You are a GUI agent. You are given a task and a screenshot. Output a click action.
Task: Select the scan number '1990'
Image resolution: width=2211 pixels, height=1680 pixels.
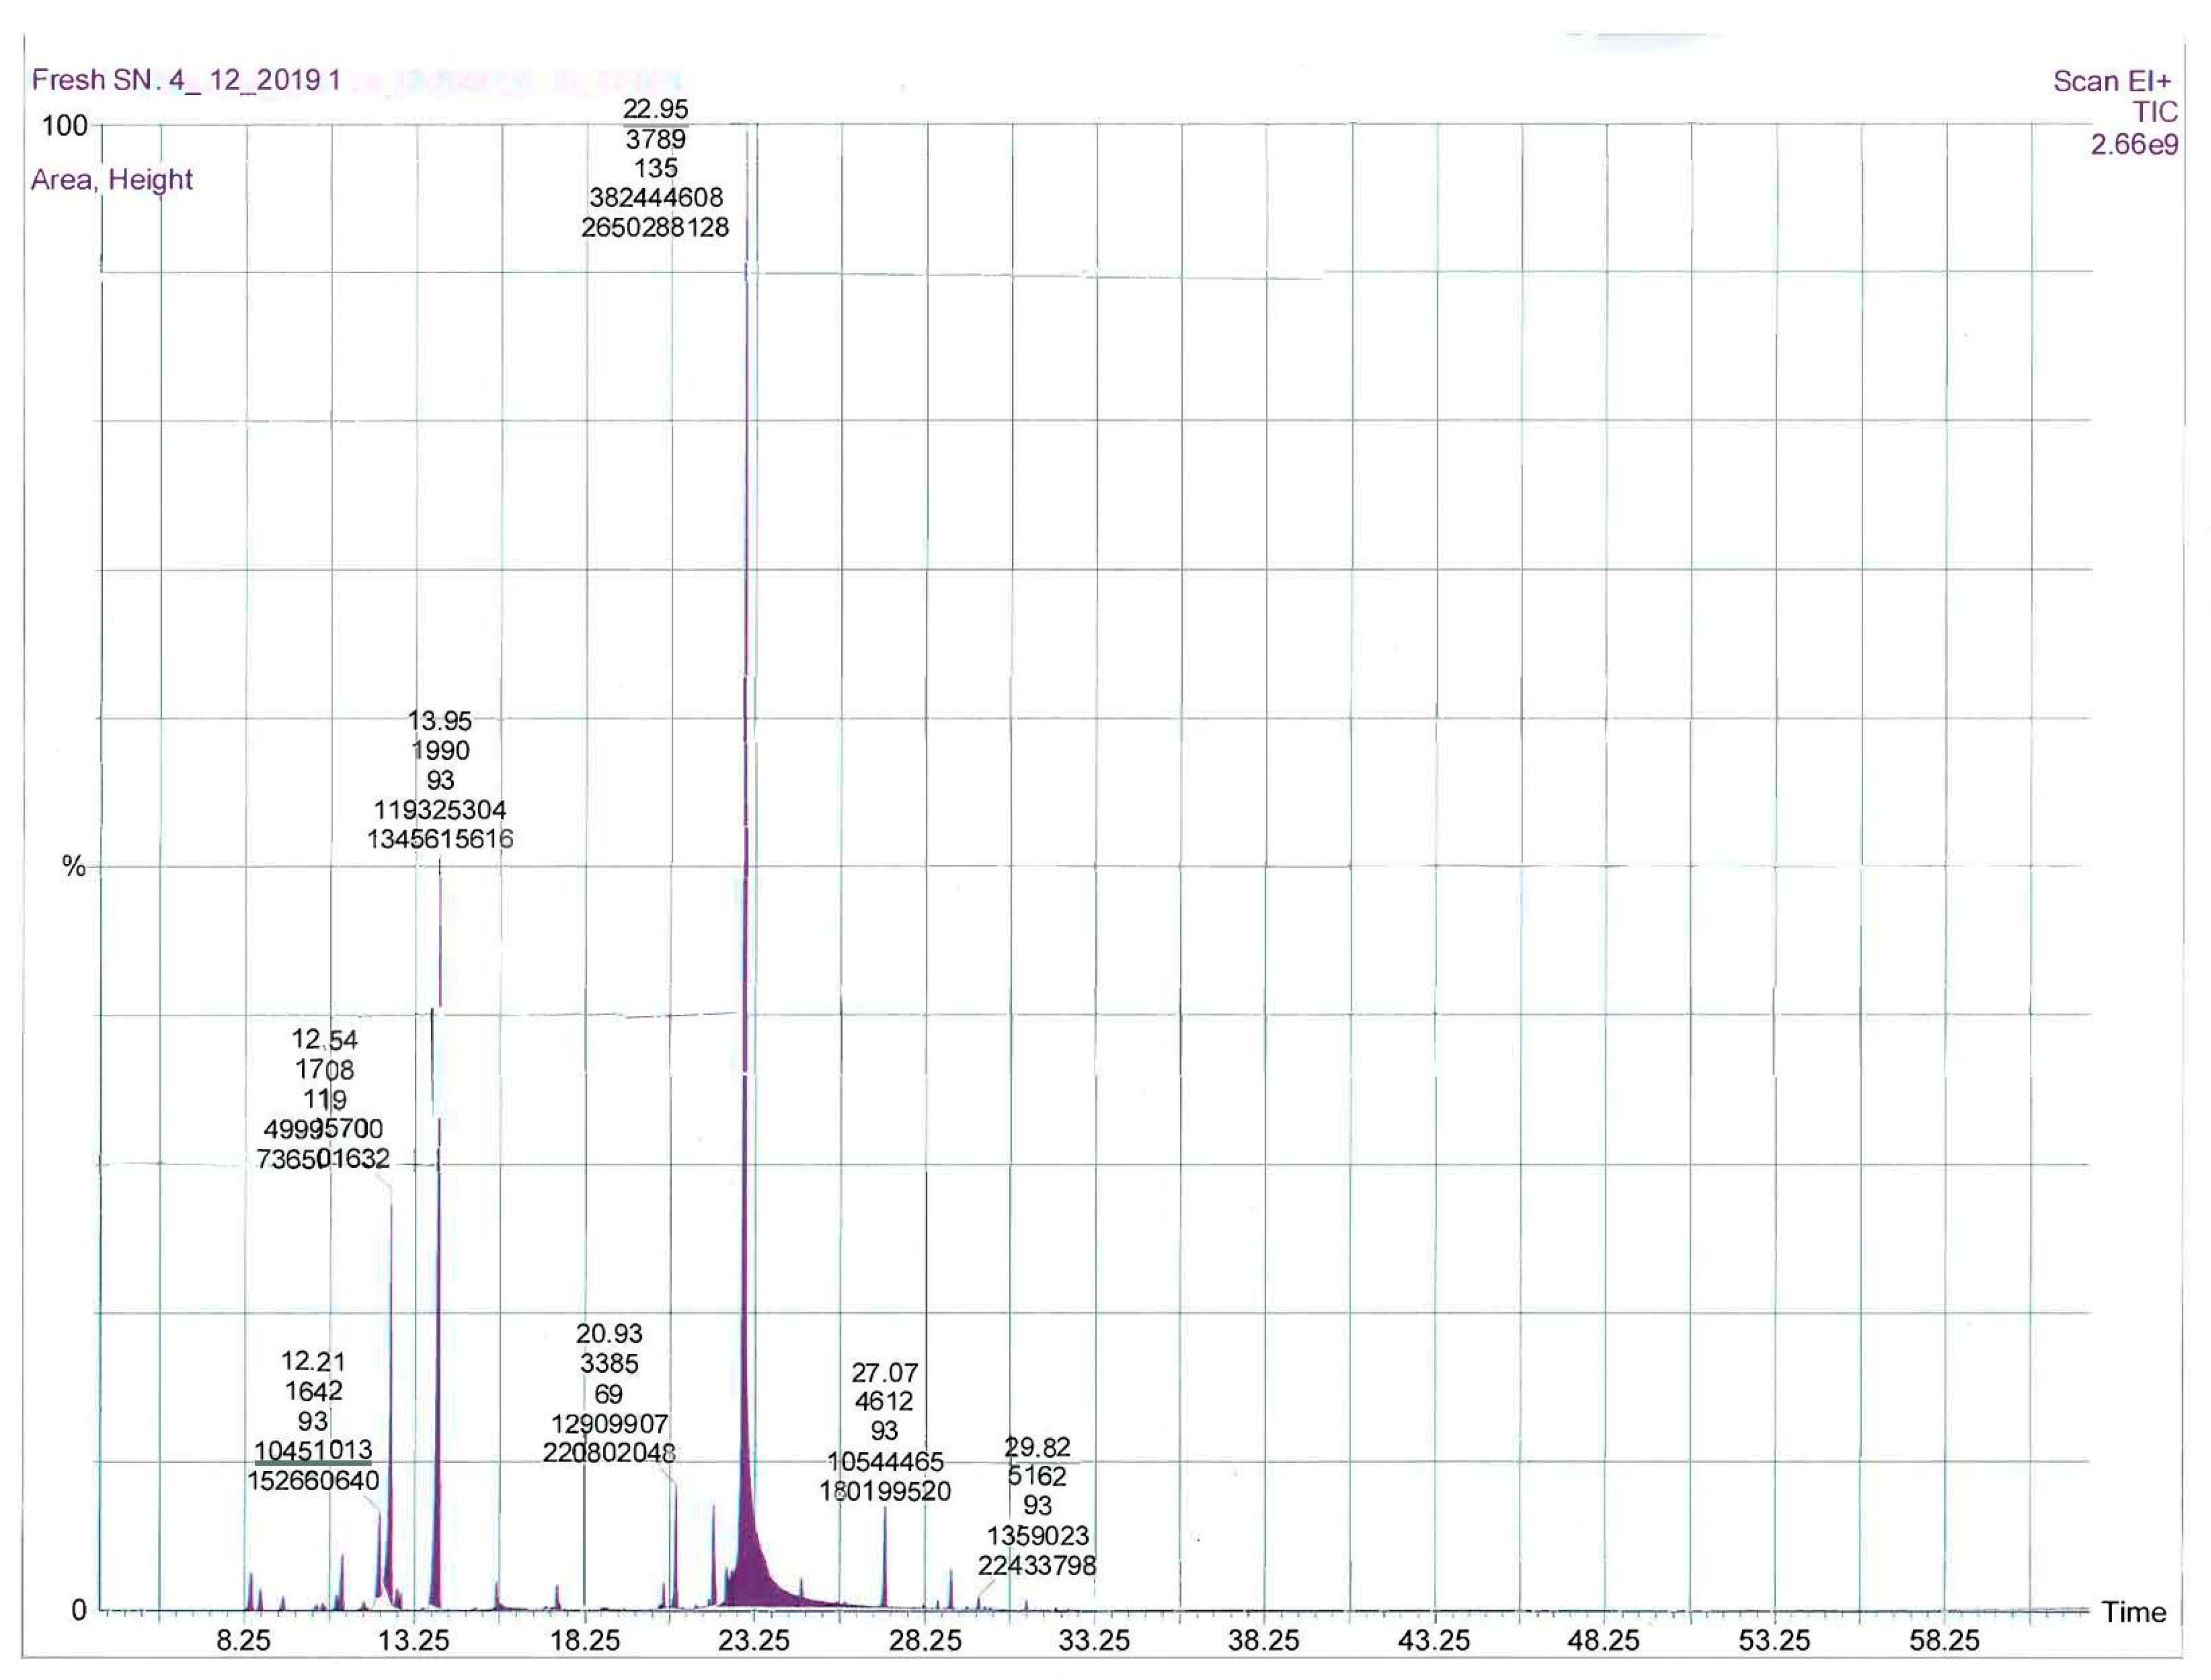pos(440,751)
